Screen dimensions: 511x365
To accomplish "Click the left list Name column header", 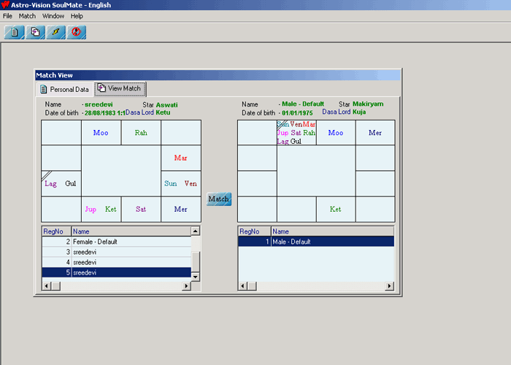I will tap(131, 231).
